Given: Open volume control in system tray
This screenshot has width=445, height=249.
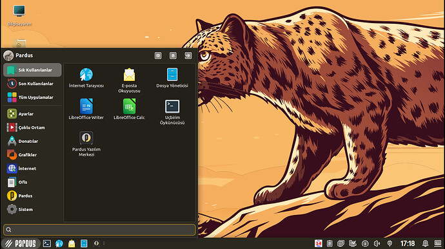Looking at the screenshot, I should click(x=377, y=243).
